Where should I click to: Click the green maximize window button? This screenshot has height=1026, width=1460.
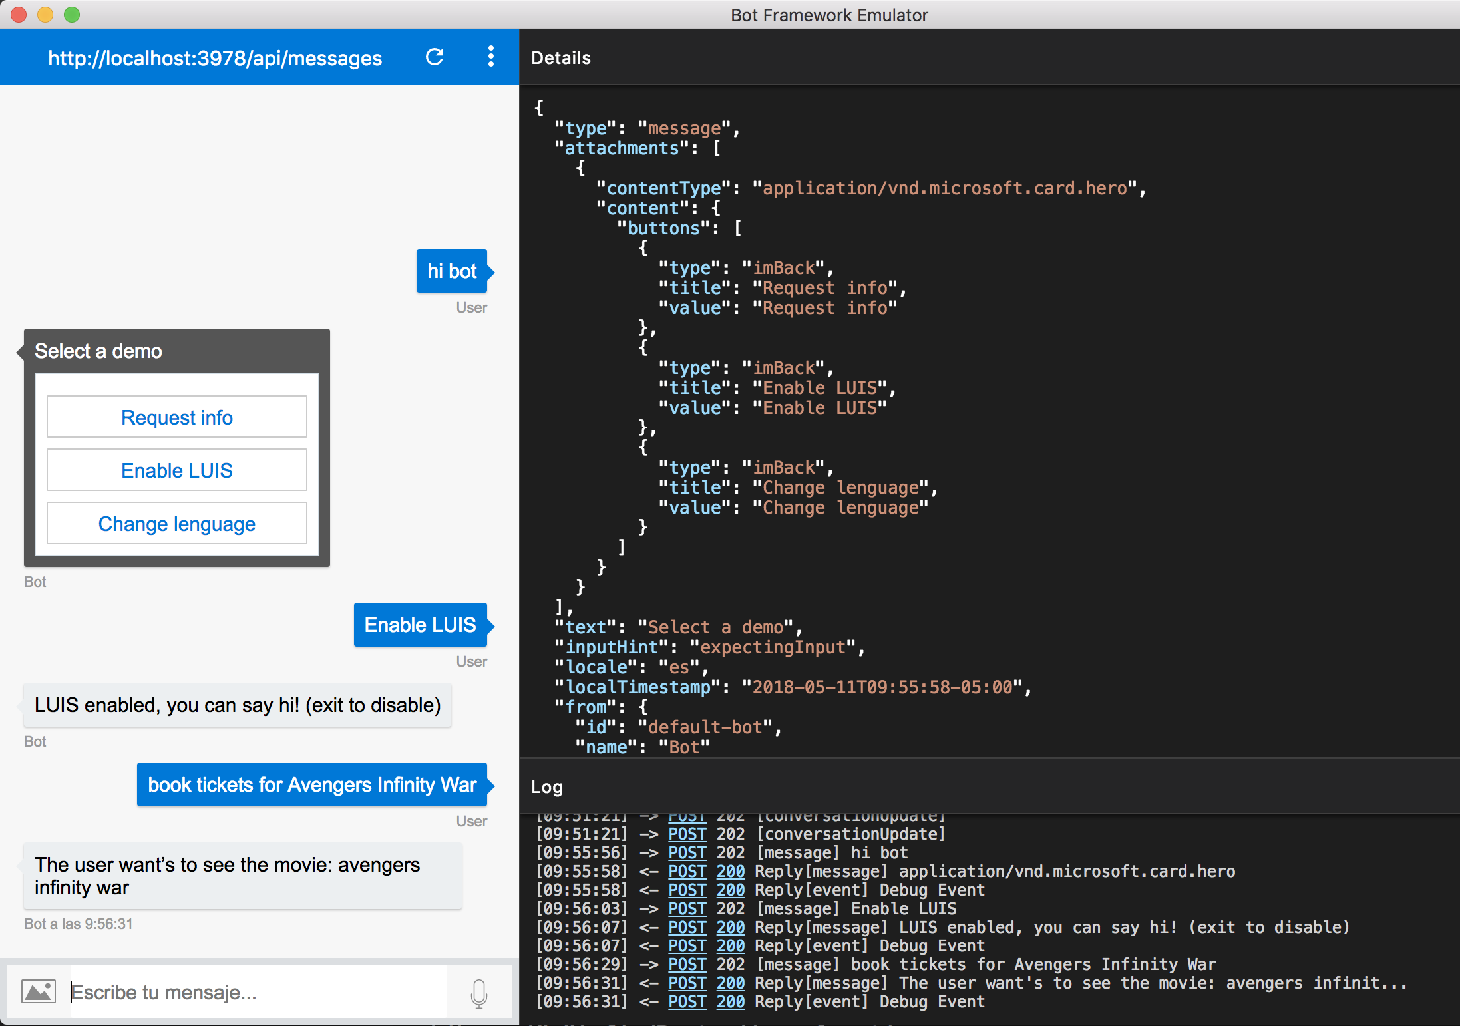click(x=72, y=15)
